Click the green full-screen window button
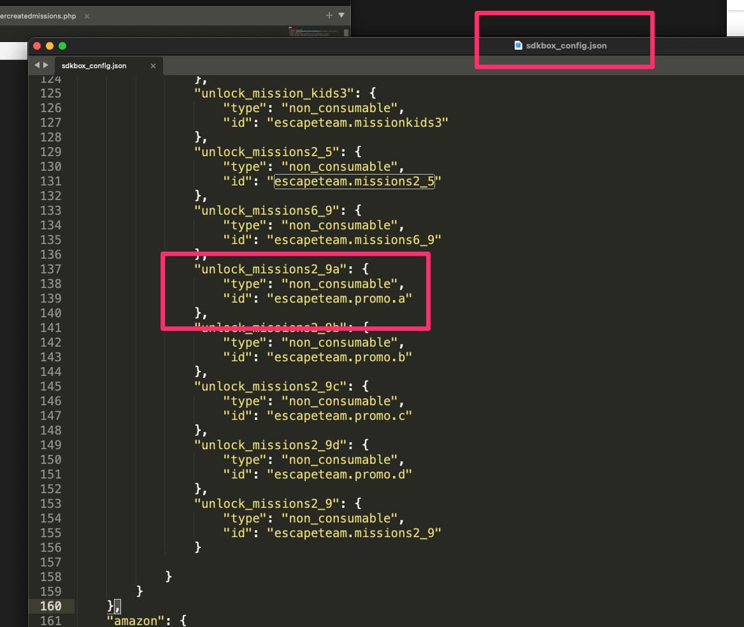 pos(62,46)
